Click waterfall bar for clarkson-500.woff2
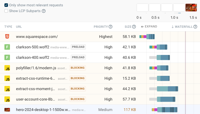Image resolution: width=200 pixels, height=114 pixels. (158, 47)
